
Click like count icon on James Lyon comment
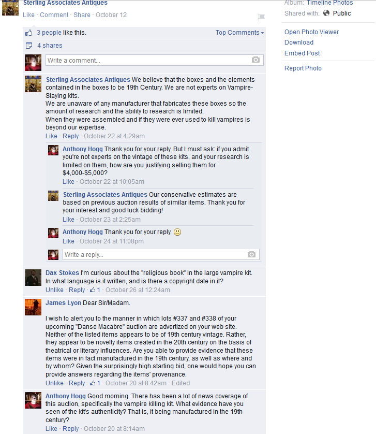point(93,383)
